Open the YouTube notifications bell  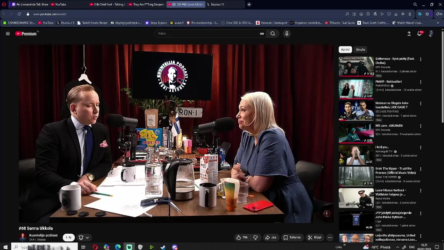pyautogui.click(x=419, y=34)
